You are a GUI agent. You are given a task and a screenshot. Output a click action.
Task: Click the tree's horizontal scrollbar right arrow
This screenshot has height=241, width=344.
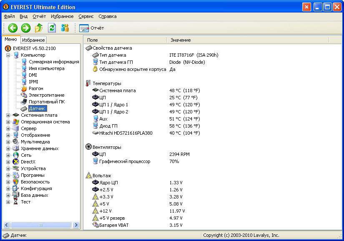pyautogui.click(x=76, y=225)
